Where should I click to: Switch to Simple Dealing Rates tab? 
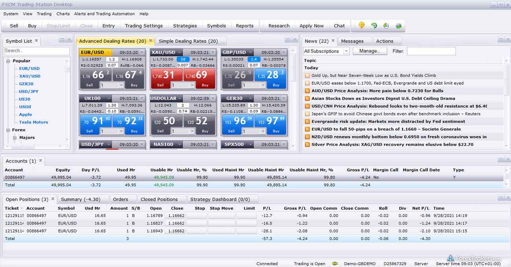188,41
